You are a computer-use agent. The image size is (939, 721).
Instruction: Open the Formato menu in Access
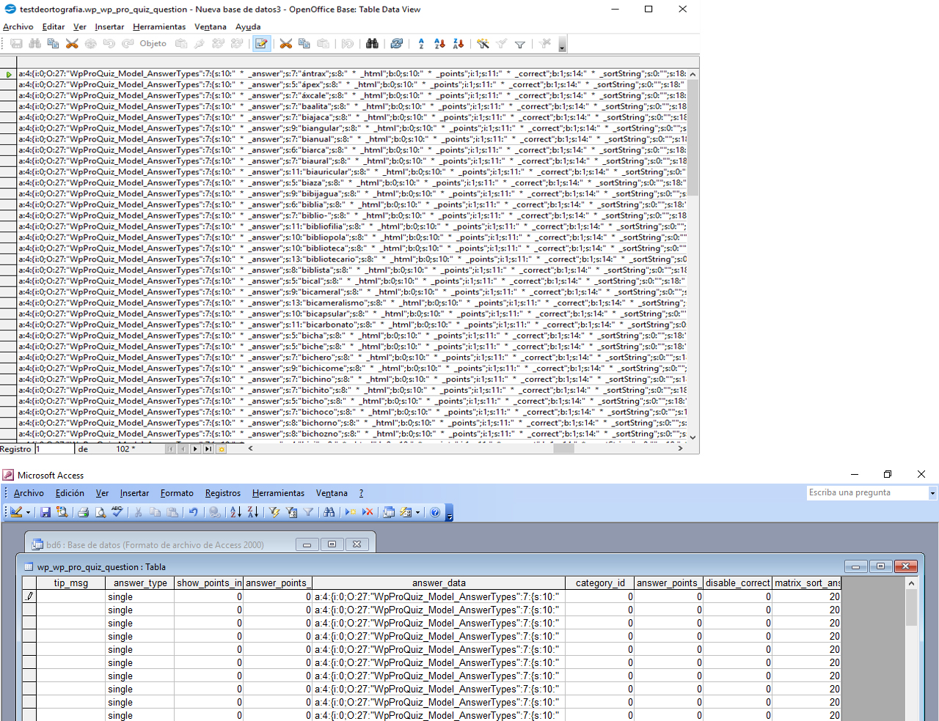177,493
